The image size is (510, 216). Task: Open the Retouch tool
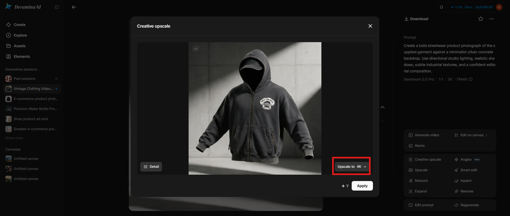point(418,181)
